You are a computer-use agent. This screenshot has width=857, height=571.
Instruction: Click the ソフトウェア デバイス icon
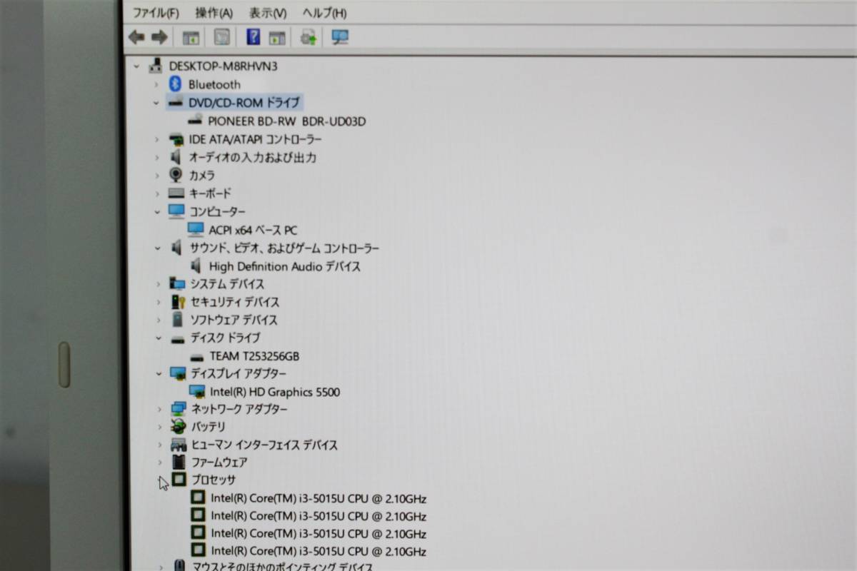pos(178,320)
